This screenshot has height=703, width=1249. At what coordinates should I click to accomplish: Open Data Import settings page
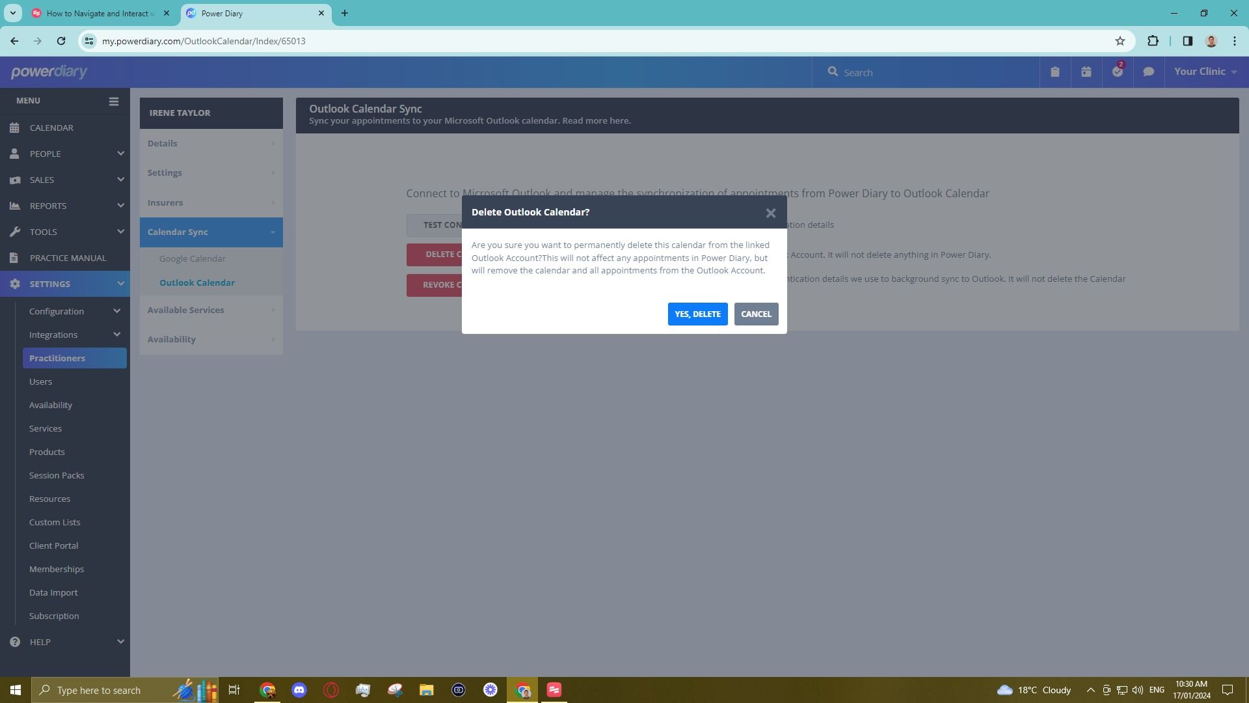click(53, 592)
